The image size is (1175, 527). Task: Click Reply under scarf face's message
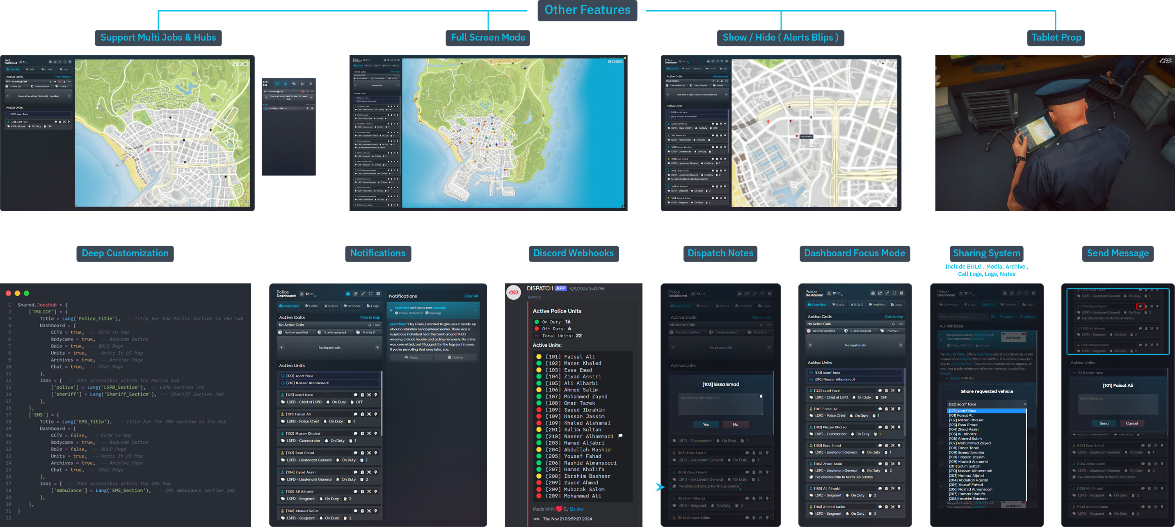pos(411,357)
